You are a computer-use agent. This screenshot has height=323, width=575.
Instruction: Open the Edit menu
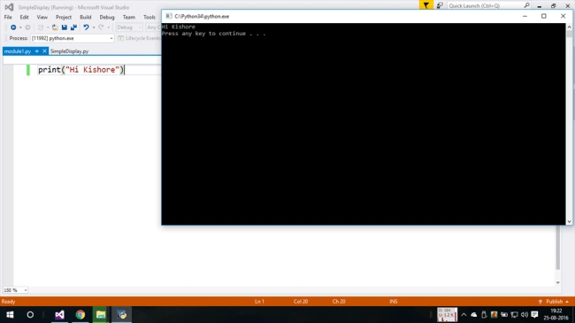[x=24, y=17]
